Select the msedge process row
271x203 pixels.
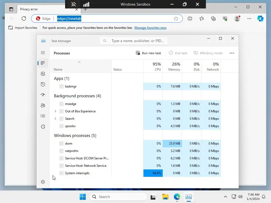coord(135,104)
